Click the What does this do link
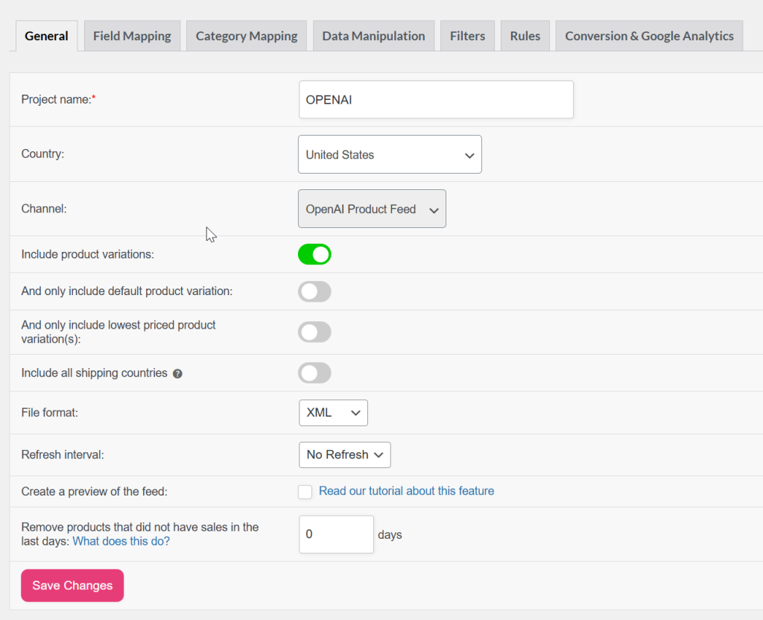763x620 pixels. tap(121, 541)
